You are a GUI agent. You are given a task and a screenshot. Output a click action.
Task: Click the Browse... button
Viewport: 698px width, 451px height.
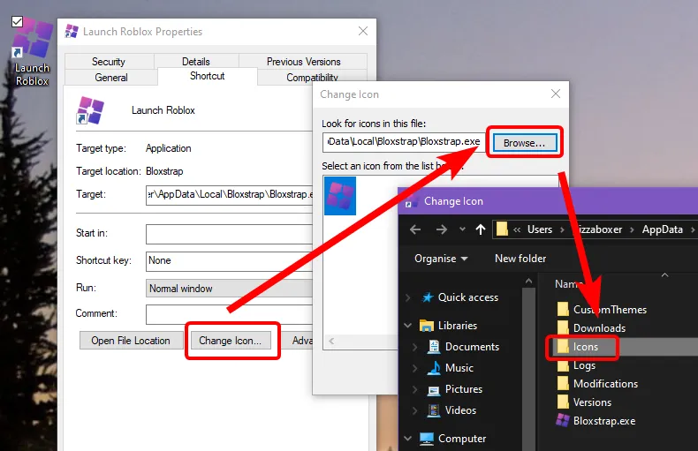pyautogui.click(x=524, y=142)
